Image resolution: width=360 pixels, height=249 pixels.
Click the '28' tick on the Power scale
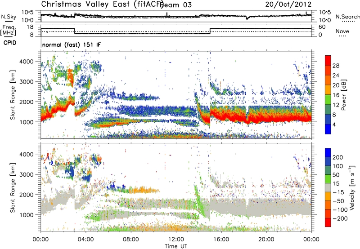pyautogui.click(x=336, y=66)
